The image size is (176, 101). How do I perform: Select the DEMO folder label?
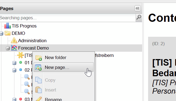click(x=18, y=33)
